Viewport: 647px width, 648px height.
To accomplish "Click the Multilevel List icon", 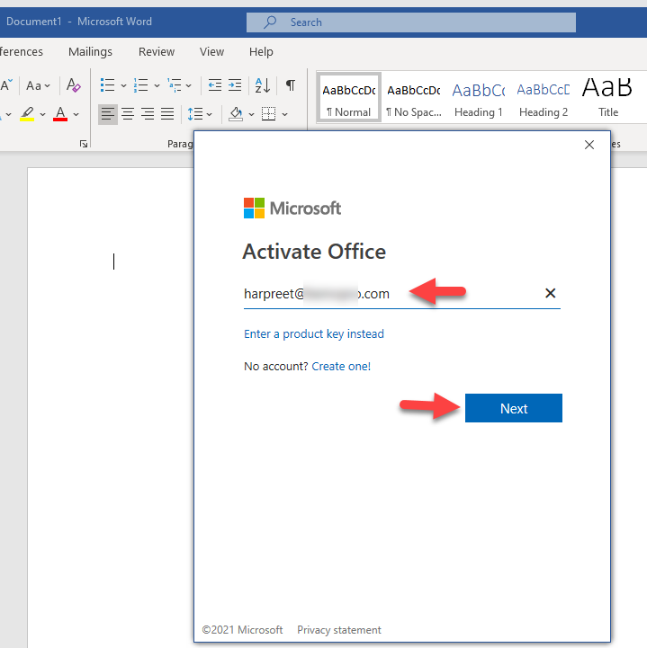I will point(175,85).
